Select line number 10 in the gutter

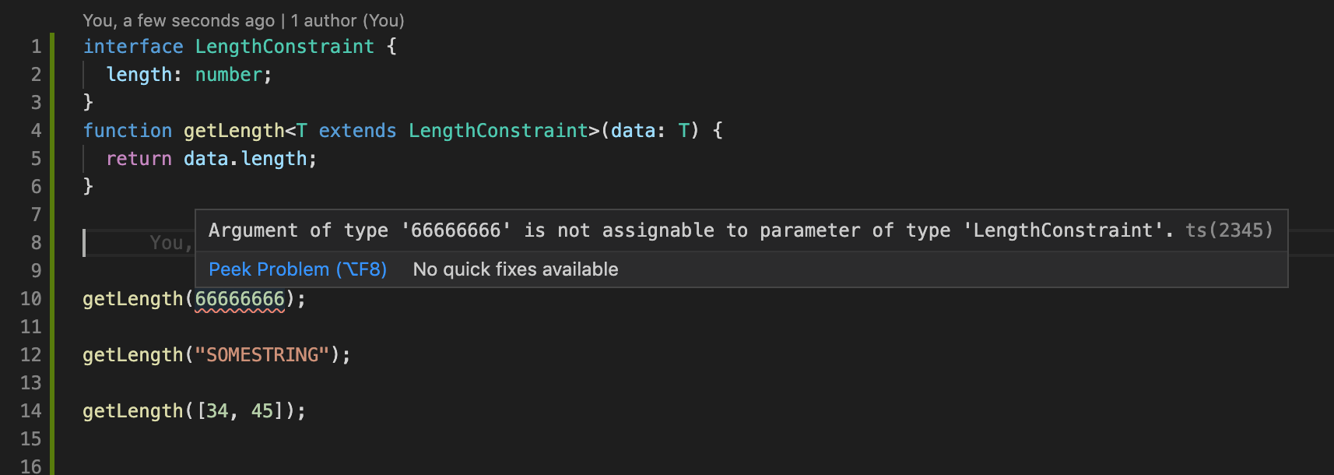click(30, 298)
